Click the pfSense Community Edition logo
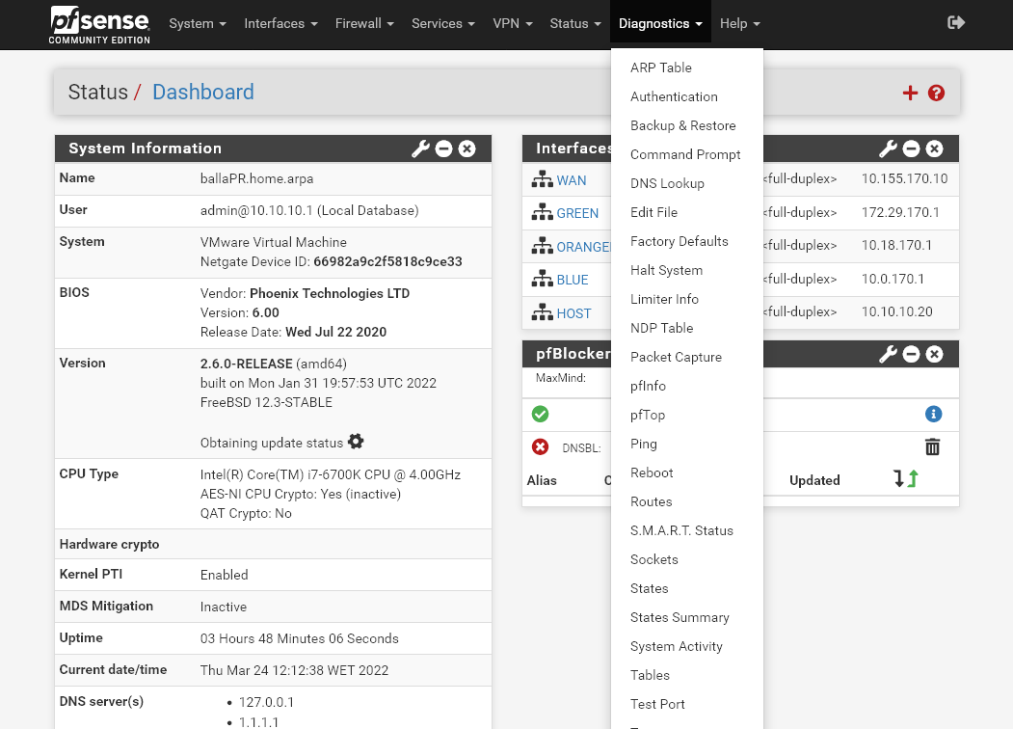The image size is (1013, 729). pyautogui.click(x=100, y=24)
